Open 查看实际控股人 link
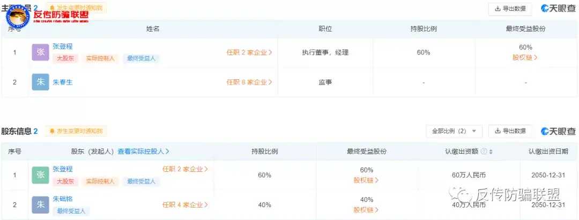 pyautogui.click(x=147, y=151)
